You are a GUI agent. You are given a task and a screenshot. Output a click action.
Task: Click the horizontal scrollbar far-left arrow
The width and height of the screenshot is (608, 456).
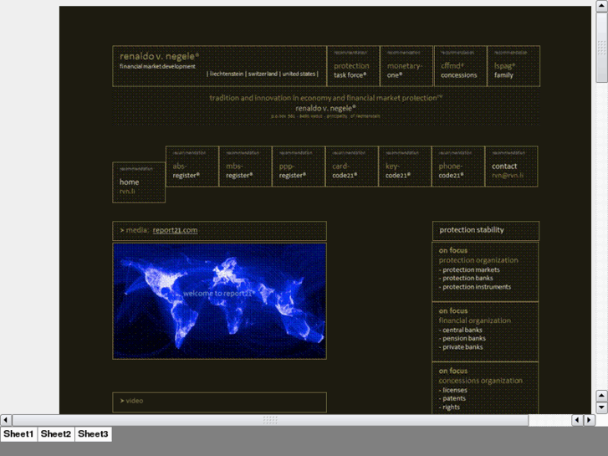click(6, 420)
